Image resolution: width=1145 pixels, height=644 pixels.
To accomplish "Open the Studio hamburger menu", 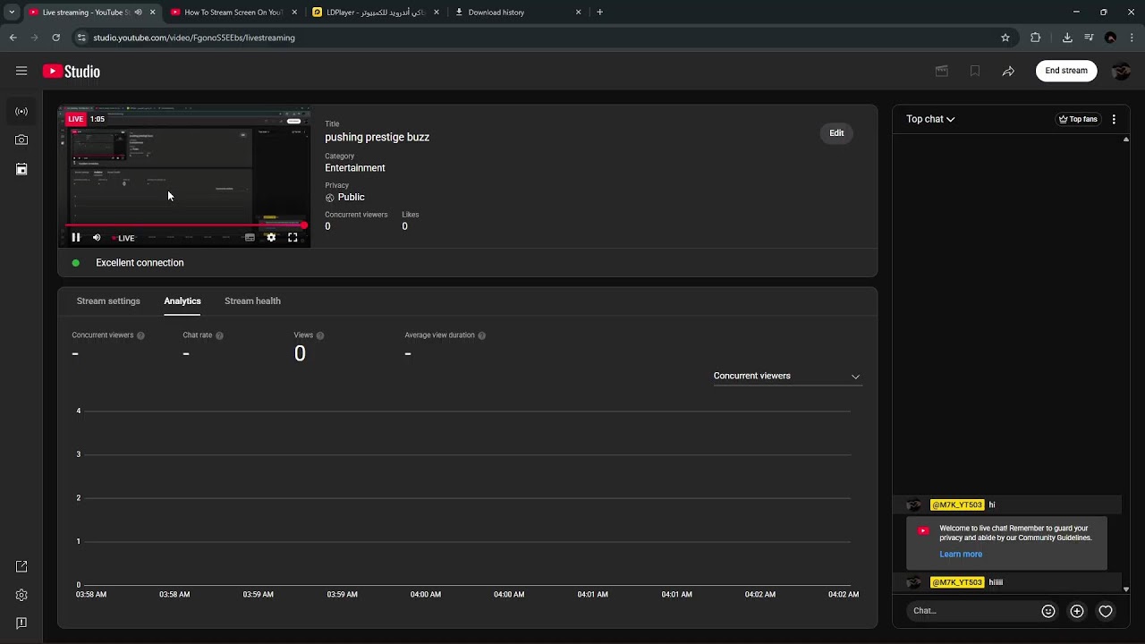I will [x=21, y=71].
